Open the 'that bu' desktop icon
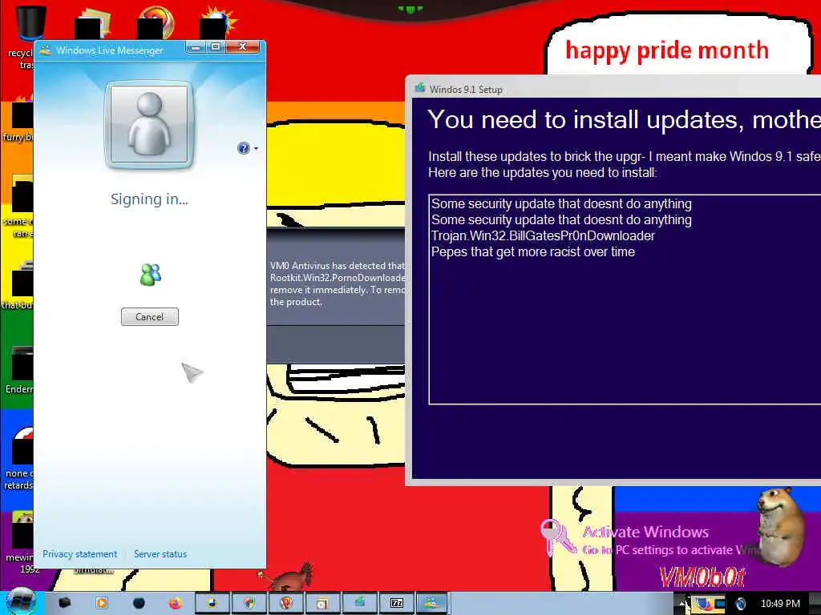The image size is (821, 615). coord(18,285)
